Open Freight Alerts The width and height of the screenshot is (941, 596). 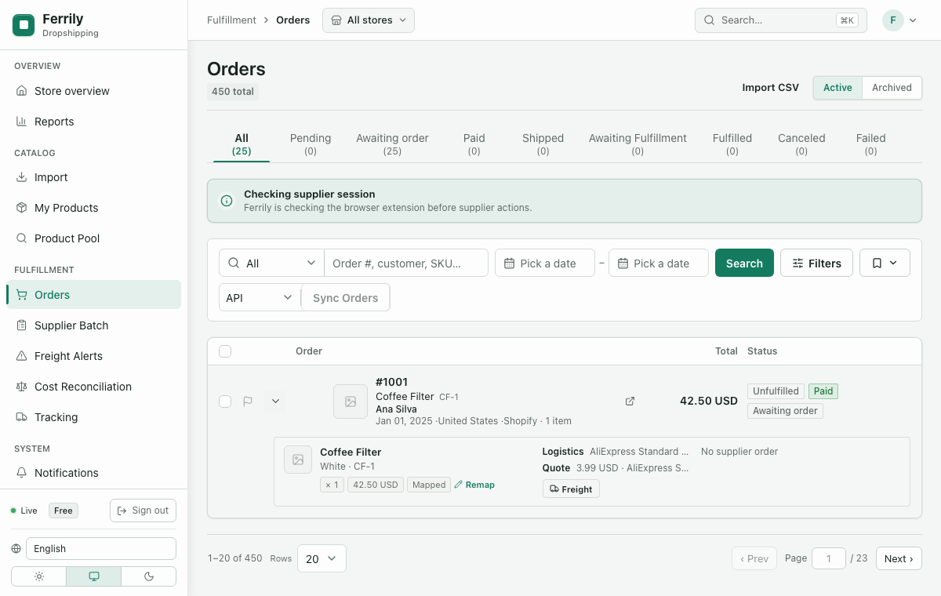tap(93, 356)
